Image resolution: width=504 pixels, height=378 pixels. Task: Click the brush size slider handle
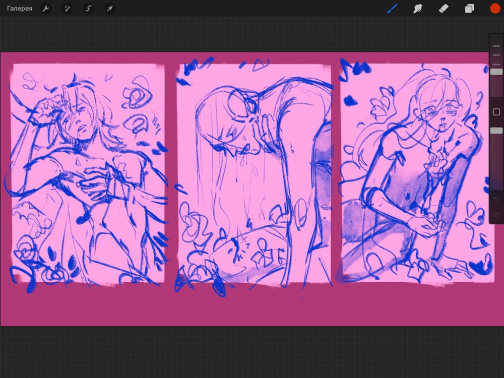(x=496, y=72)
